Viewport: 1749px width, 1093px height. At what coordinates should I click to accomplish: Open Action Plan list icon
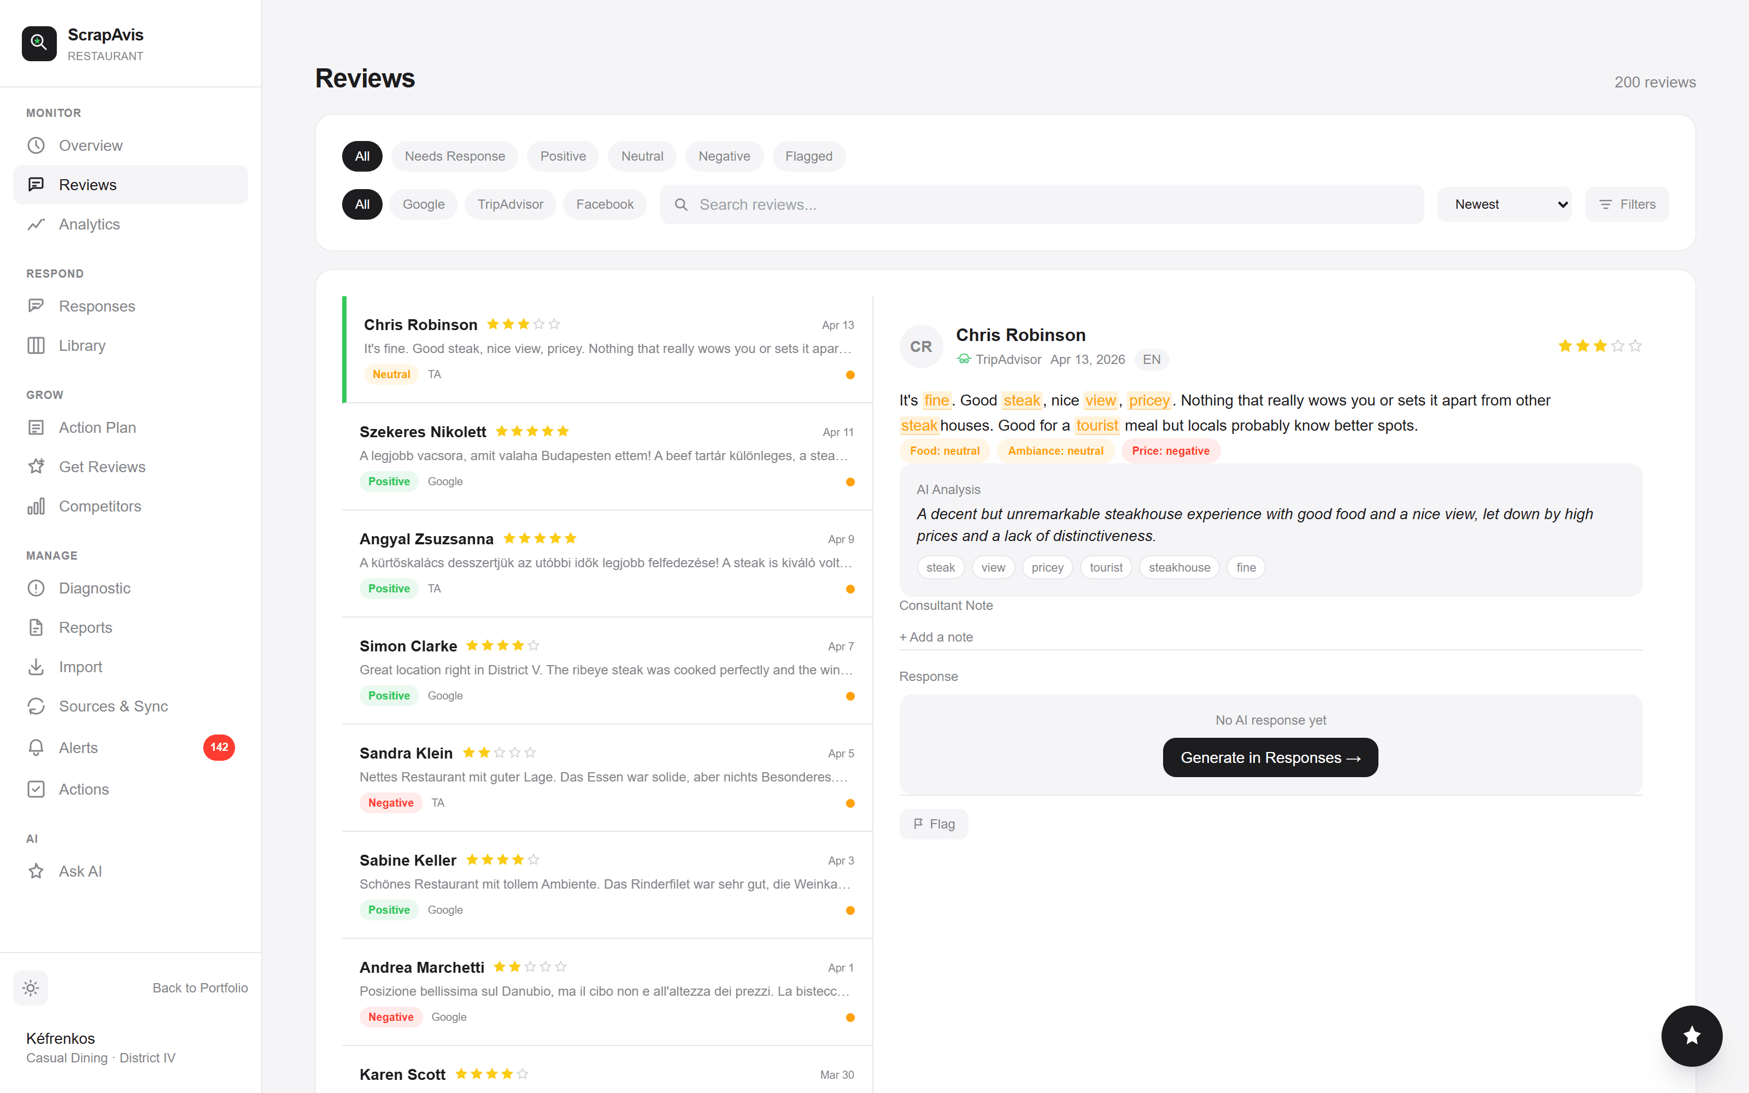click(x=36, y=427)
